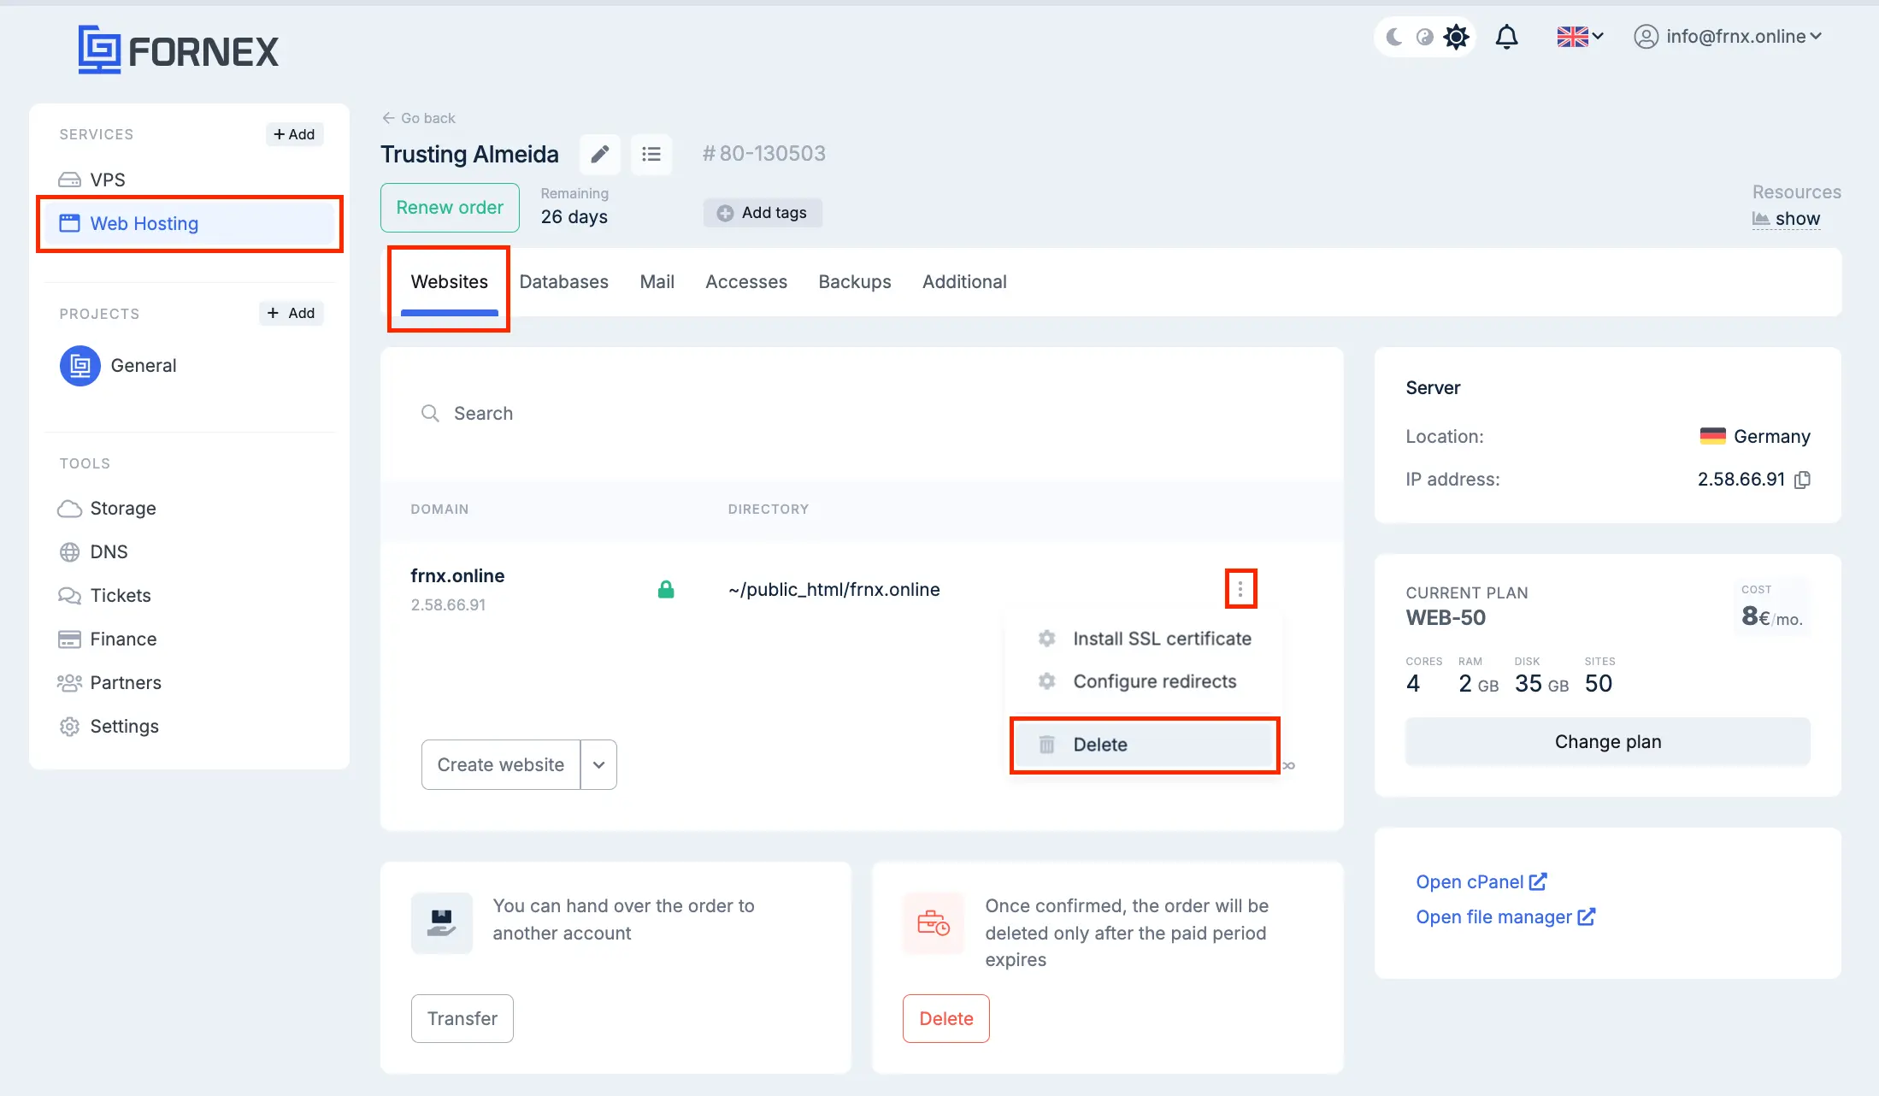The width and height of the screenshot is (1879, 1096).
Task: Click WEB-50 plan name
Action: 1446,618
